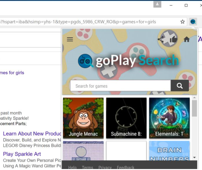This screenshot has height=170, width=202.
Task: Click the thumbs up like icon
Action: coord(173,39)
